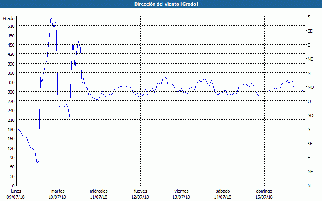
Task: Click the 'NO' compass label on right axis
Action: pyautogui.click(x=310, y=87)
